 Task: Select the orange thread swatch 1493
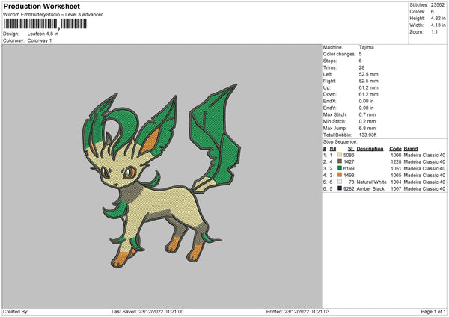(340, 175)
